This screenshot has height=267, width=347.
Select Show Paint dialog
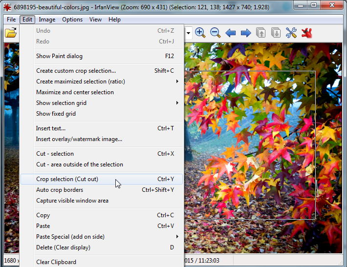[59, 56]
